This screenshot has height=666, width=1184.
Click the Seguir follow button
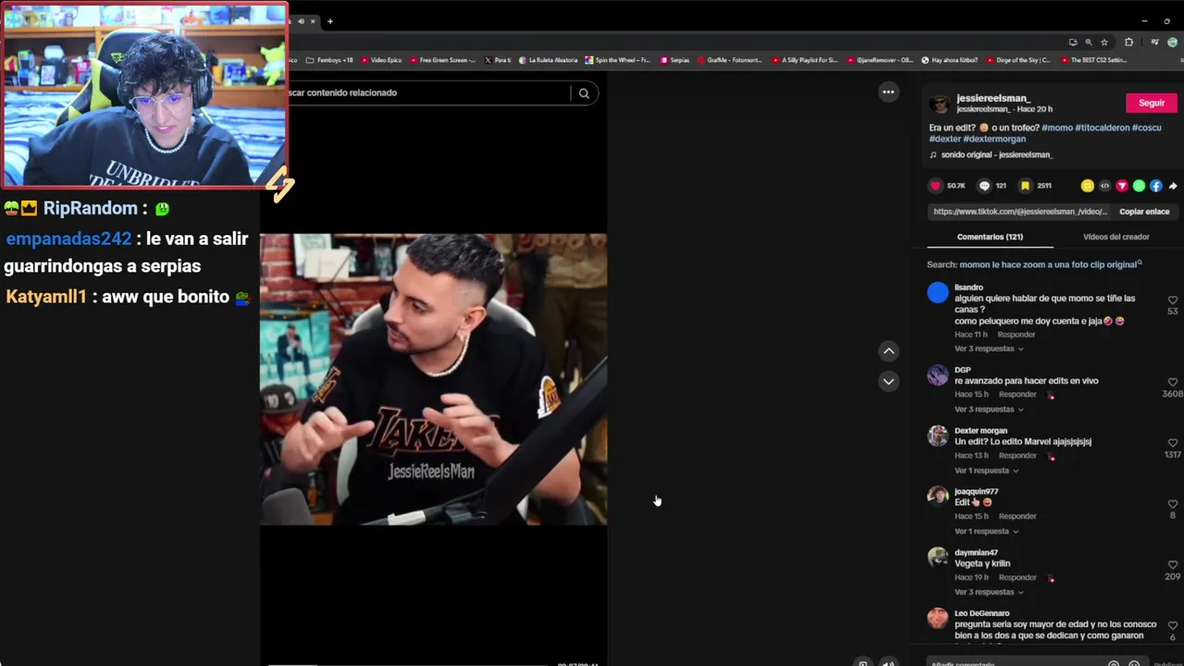pyautogui.click(x=1151, y=103)
